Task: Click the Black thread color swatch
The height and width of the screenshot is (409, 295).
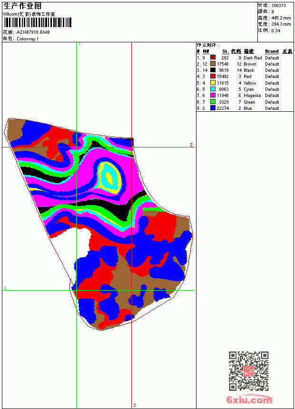Action: point(213,70)
